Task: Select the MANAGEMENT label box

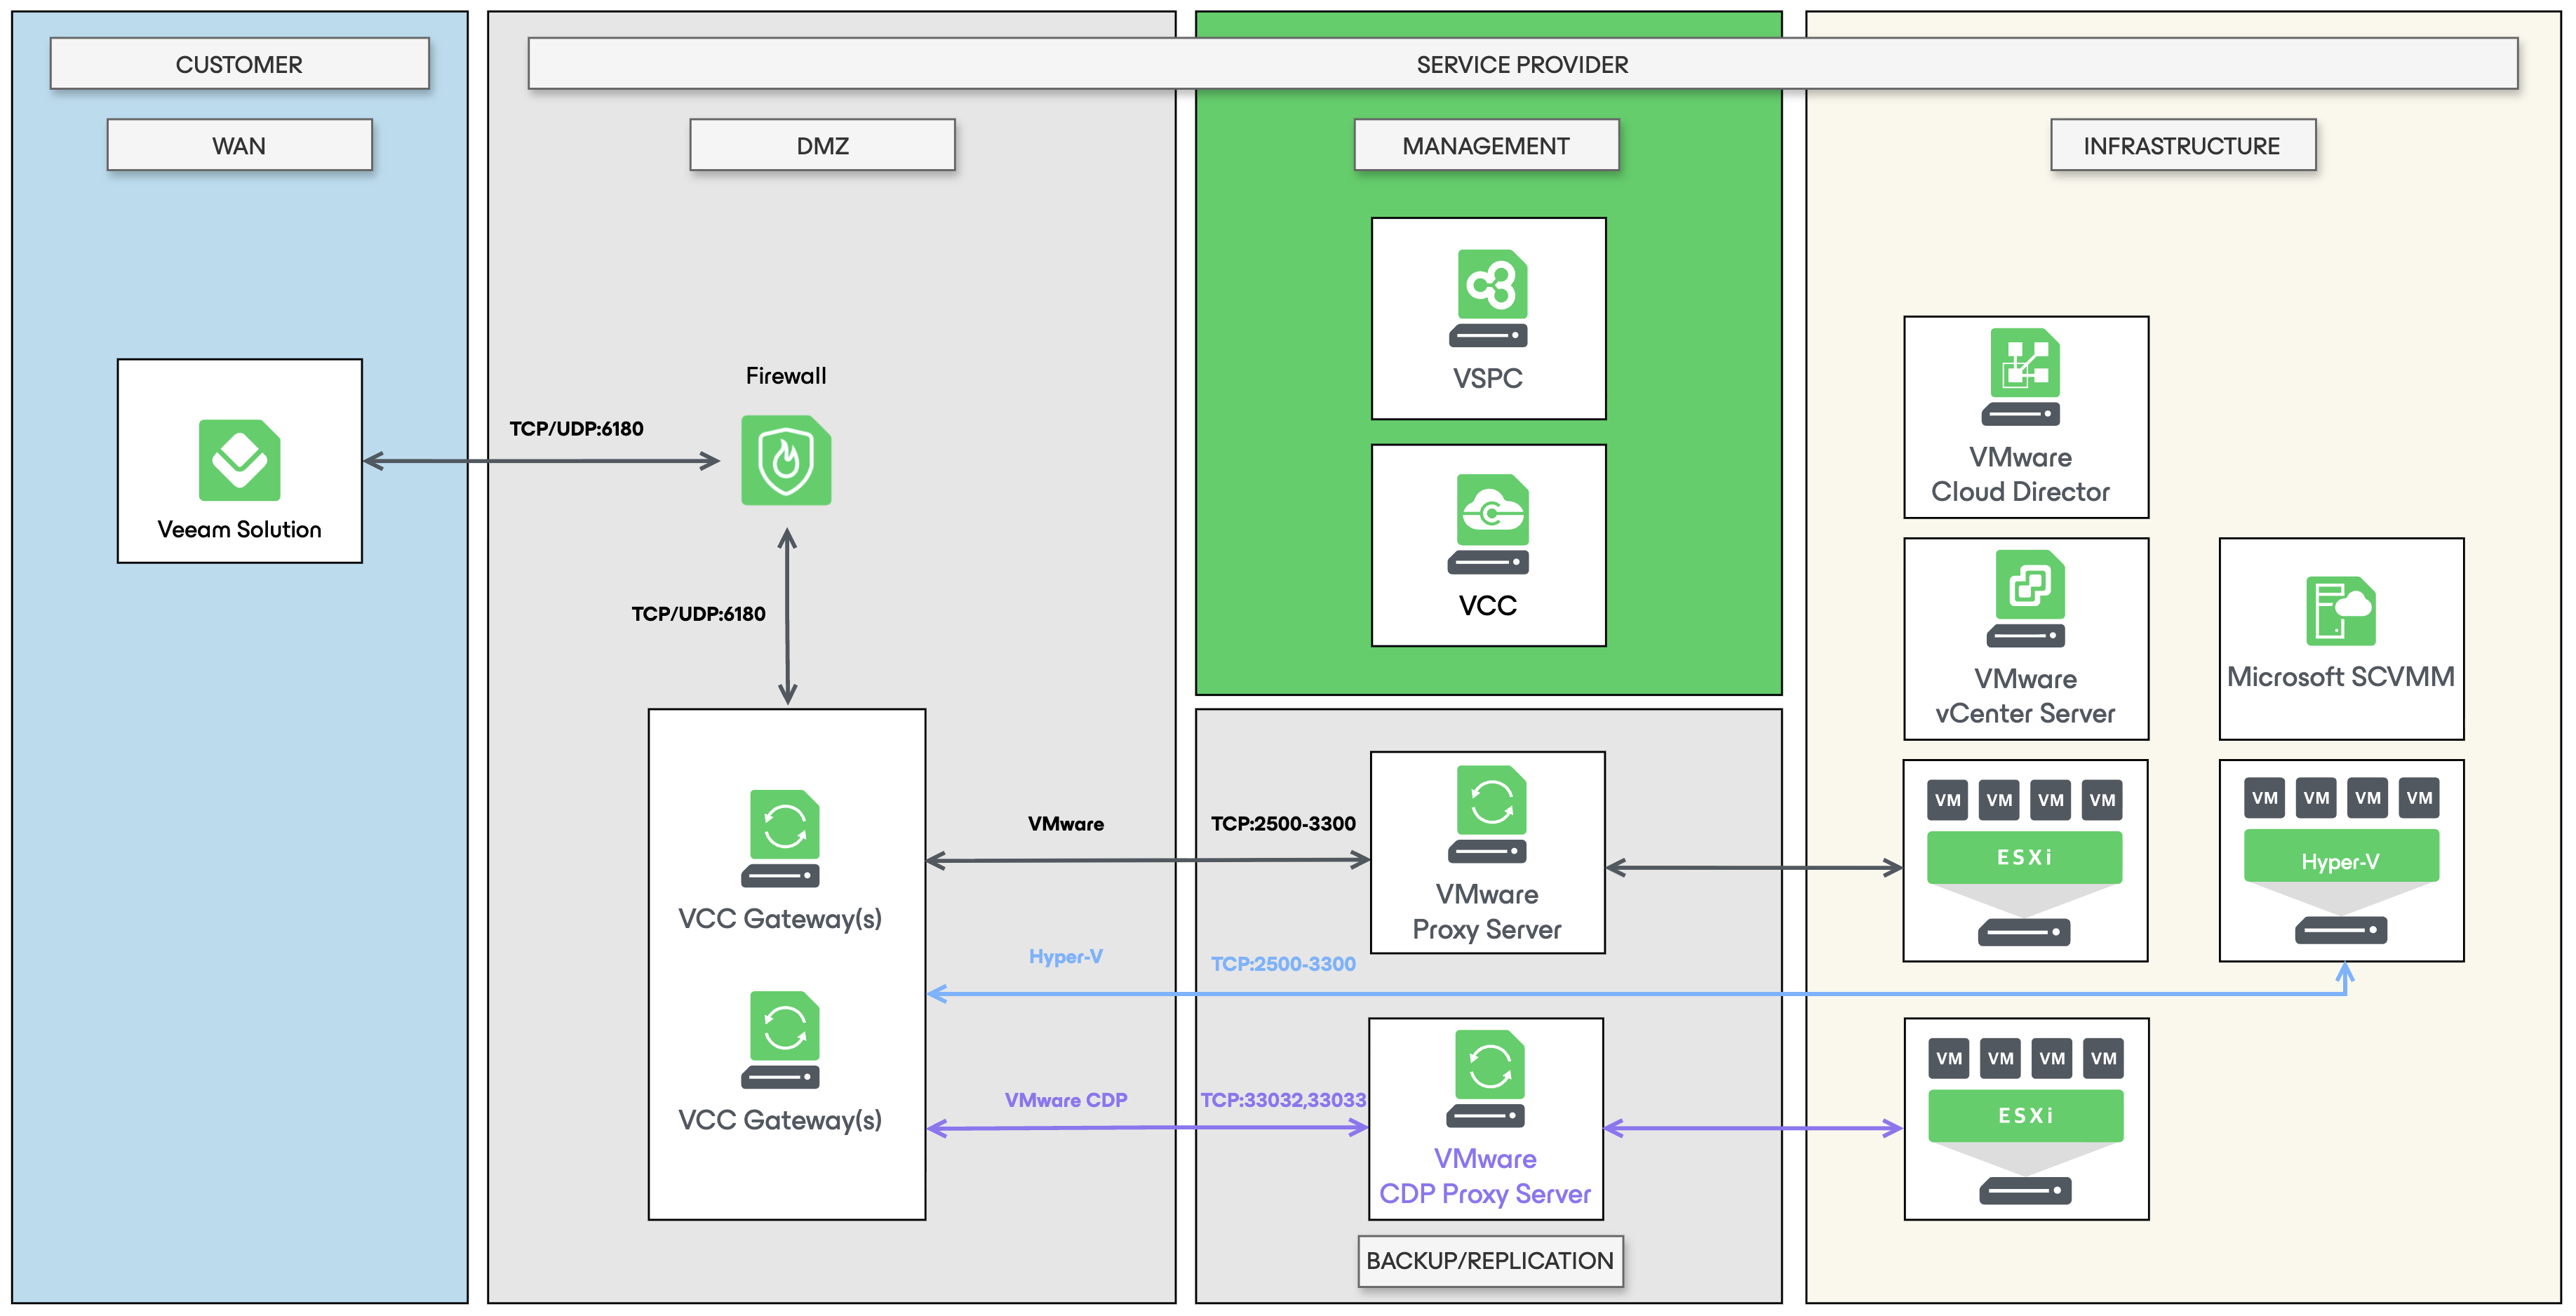Action: coord(1487,145)
